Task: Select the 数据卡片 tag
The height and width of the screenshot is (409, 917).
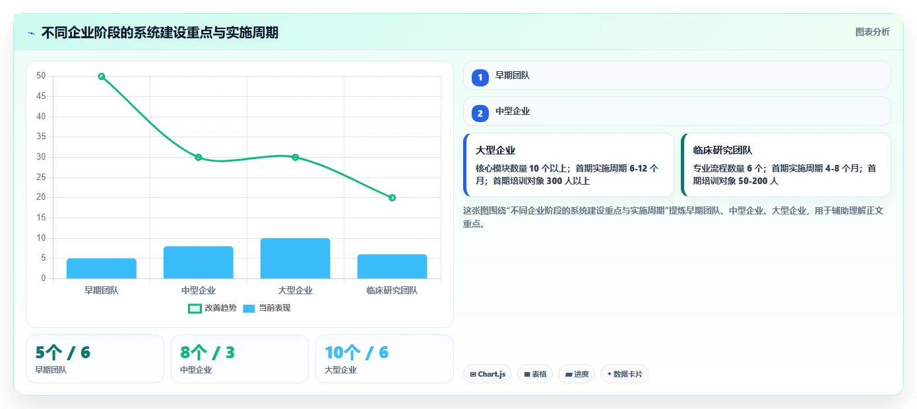Action: coord(625,374)
